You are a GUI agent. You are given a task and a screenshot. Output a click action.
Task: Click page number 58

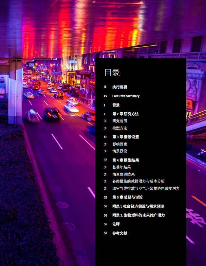click(x=105, y=233)
